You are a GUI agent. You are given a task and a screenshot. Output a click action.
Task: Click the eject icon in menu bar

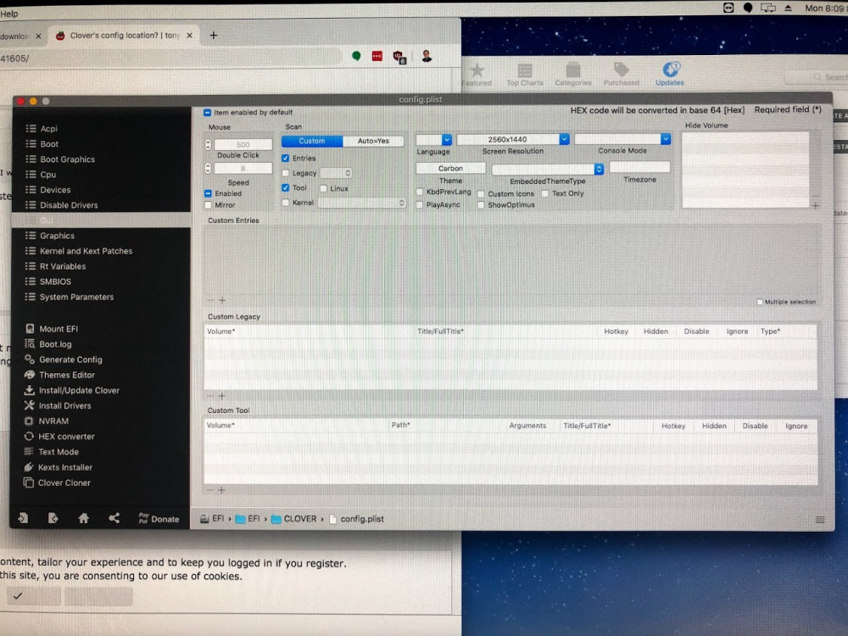click(788, 8)
